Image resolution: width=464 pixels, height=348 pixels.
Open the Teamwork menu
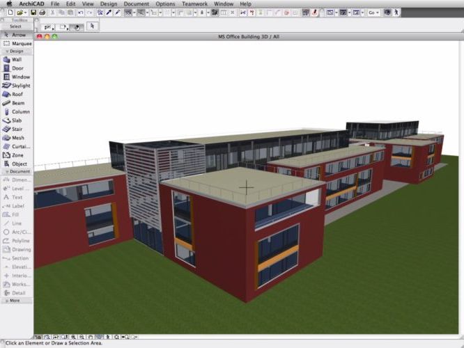click(x=194, y=4)
